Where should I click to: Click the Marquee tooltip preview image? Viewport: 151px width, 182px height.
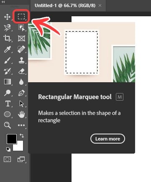click(82, 52)
